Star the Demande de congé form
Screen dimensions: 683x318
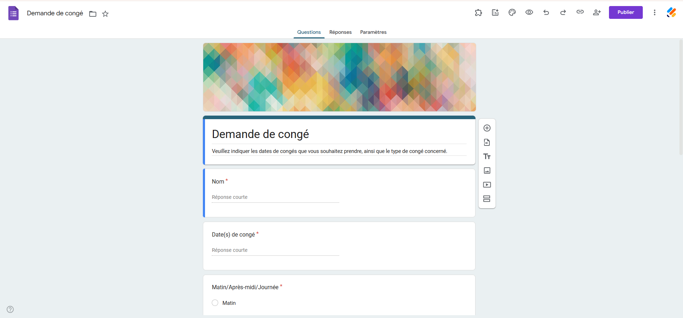(105, 14)
